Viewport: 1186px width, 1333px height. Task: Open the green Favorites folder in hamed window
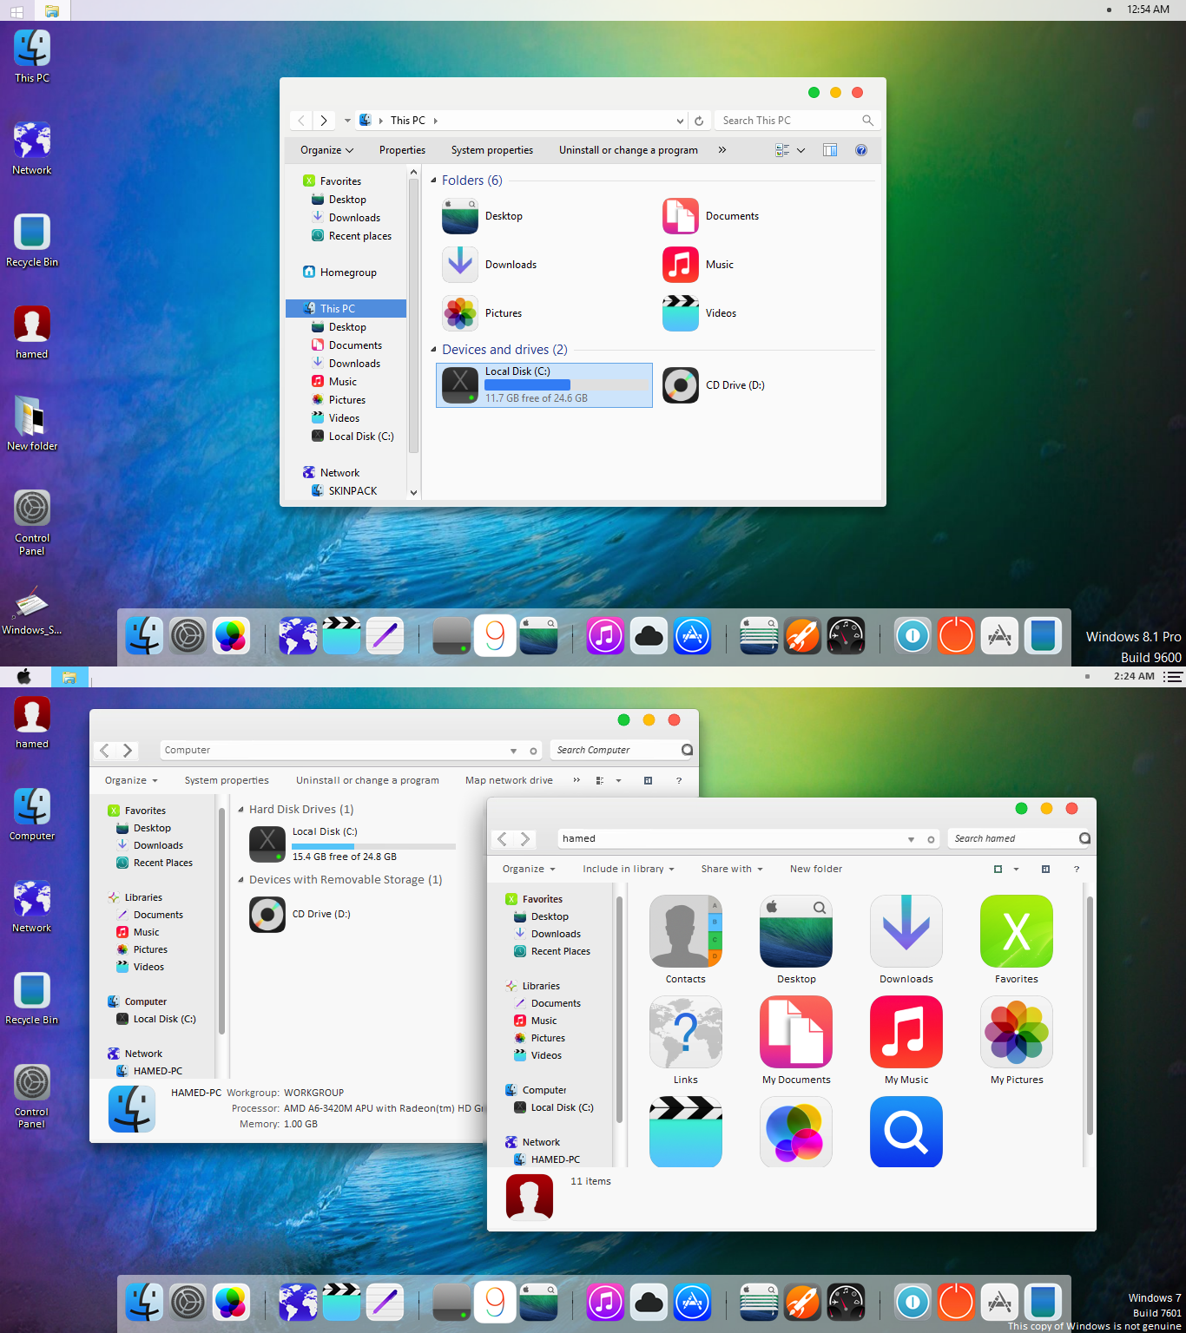pos(1017,941)
